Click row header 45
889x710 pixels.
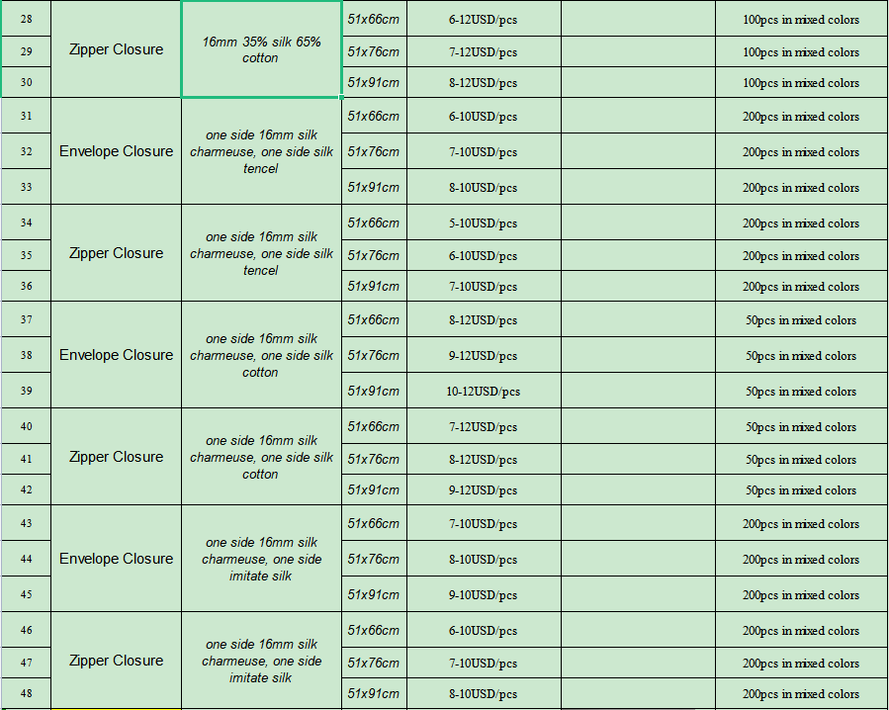point(26,594)
